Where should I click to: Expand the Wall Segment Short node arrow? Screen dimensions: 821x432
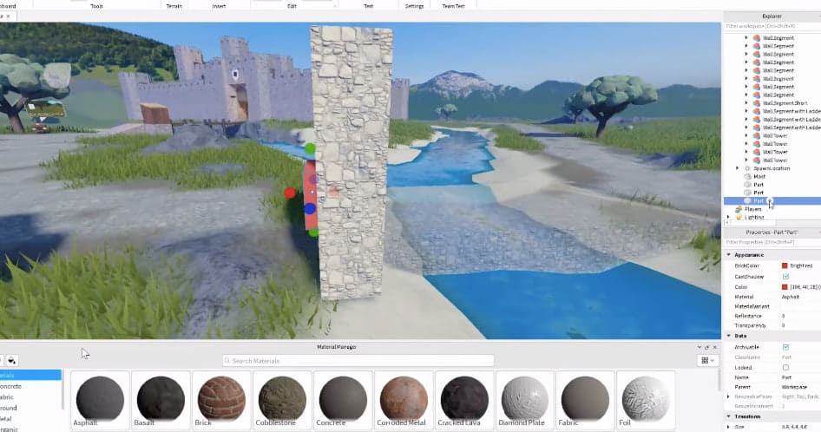tap(746, 103)
